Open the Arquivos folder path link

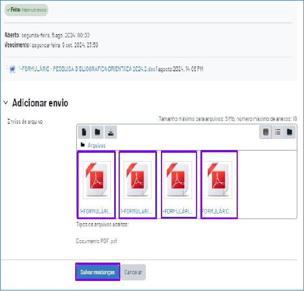pos(96,145)
